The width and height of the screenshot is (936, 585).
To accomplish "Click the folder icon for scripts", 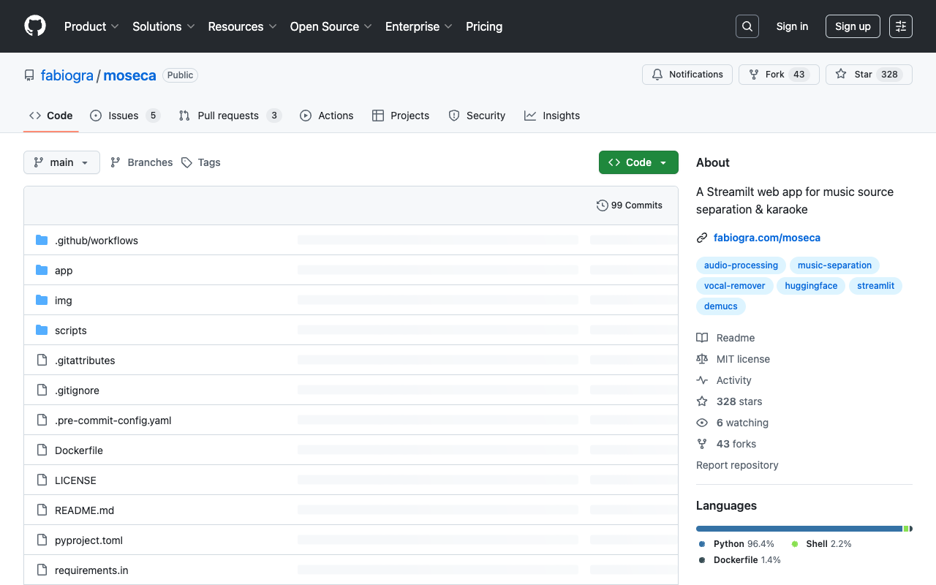I will click(42, 331).
